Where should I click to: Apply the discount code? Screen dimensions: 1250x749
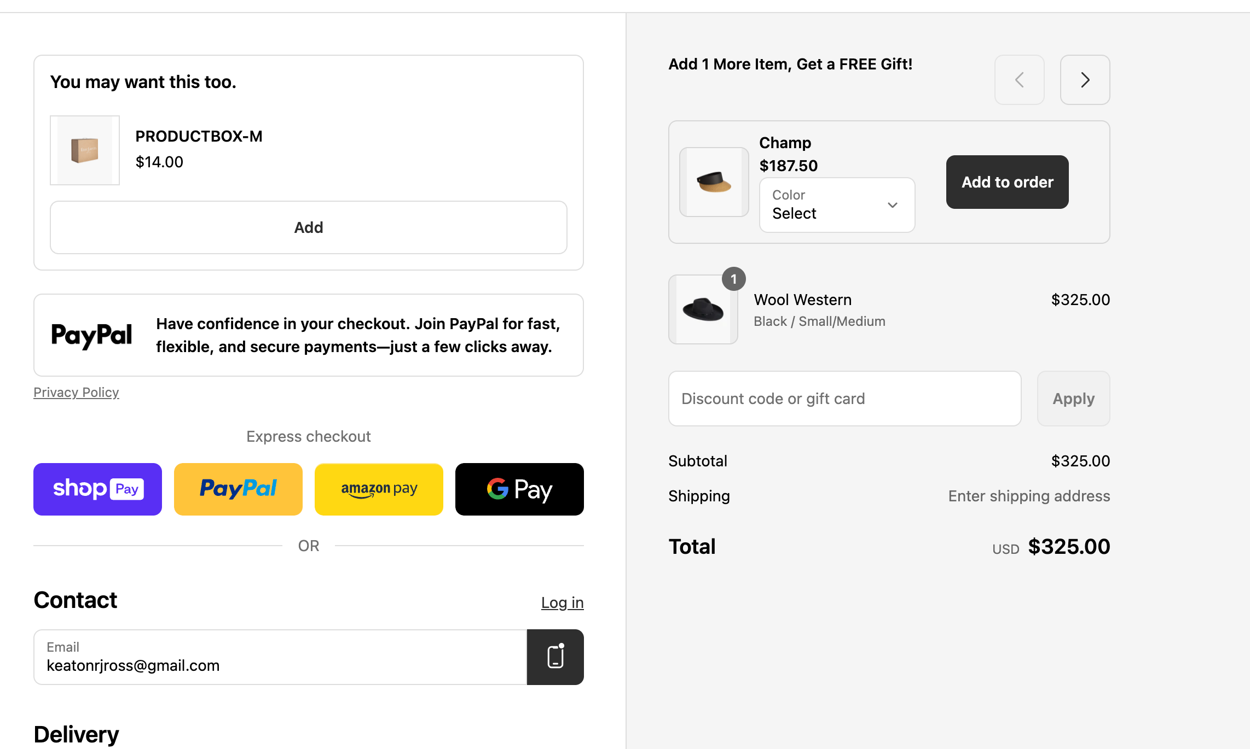pos(1073,399)
